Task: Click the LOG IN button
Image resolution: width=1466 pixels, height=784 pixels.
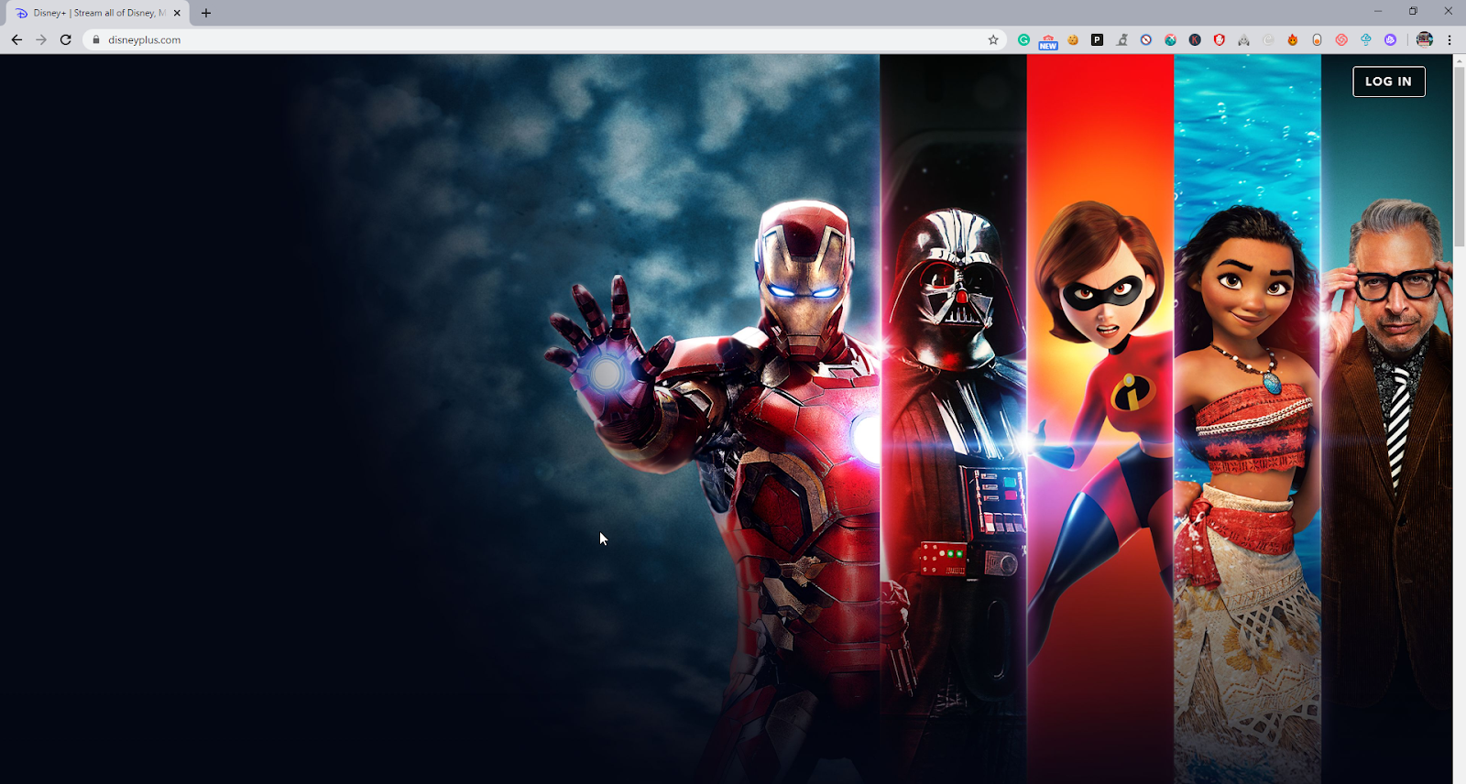Action: (1389, 82)
